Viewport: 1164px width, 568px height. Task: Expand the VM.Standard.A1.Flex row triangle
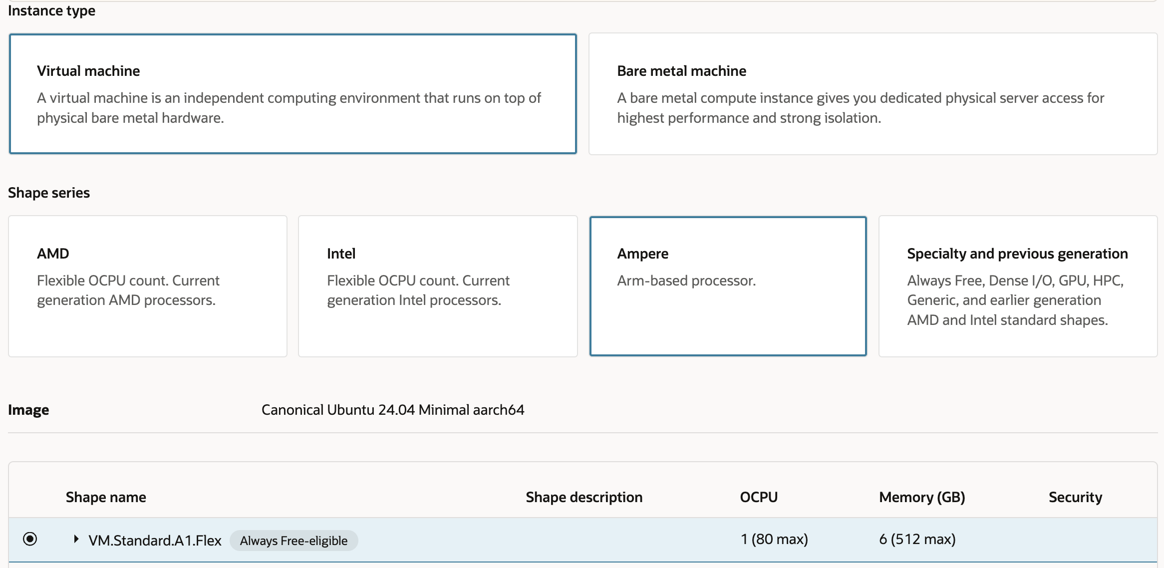tap(76, 539)
